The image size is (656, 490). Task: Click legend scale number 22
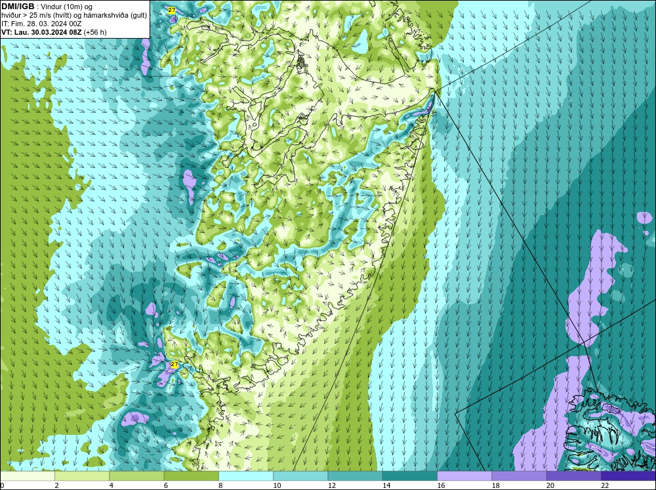tap(605, 485)
